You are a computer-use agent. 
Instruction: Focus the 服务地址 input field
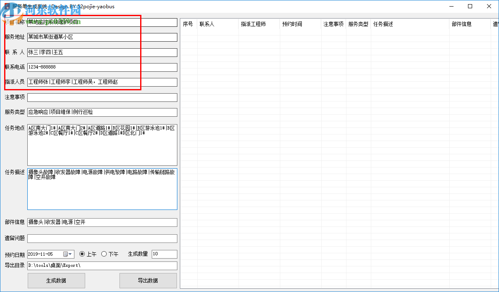point(102,37)
